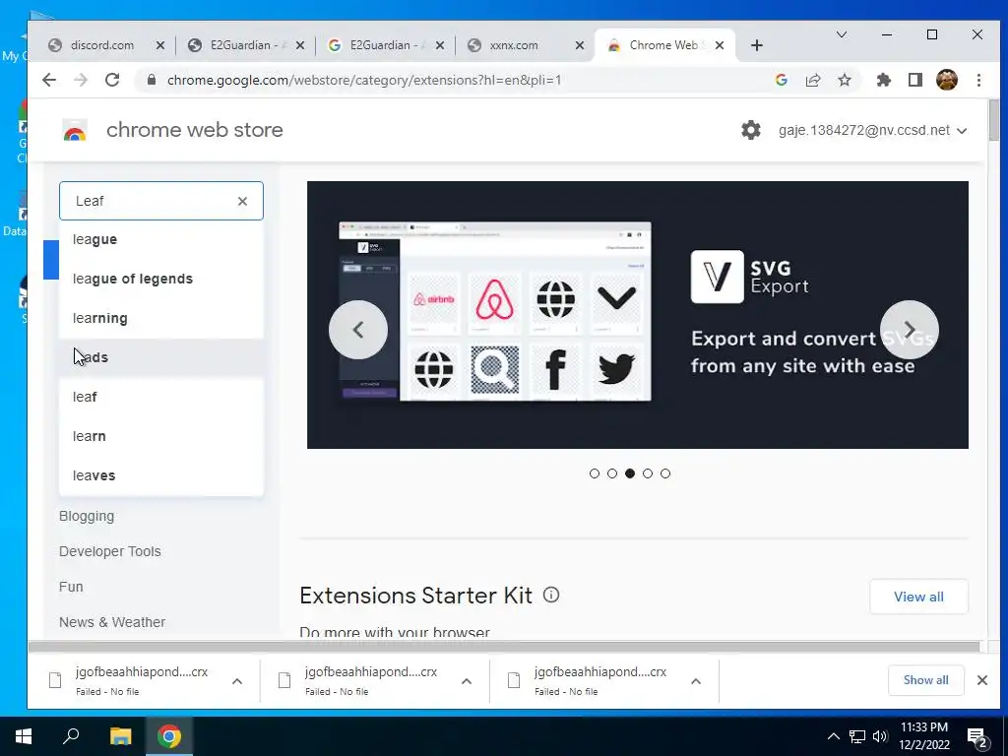Click the volume speaker tray icon
Screen dimensions: 1008x756
880,736
